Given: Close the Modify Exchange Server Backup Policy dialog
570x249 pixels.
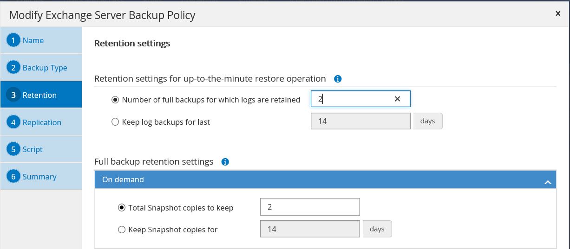Looking at the screenshot, I should point(558,14).
